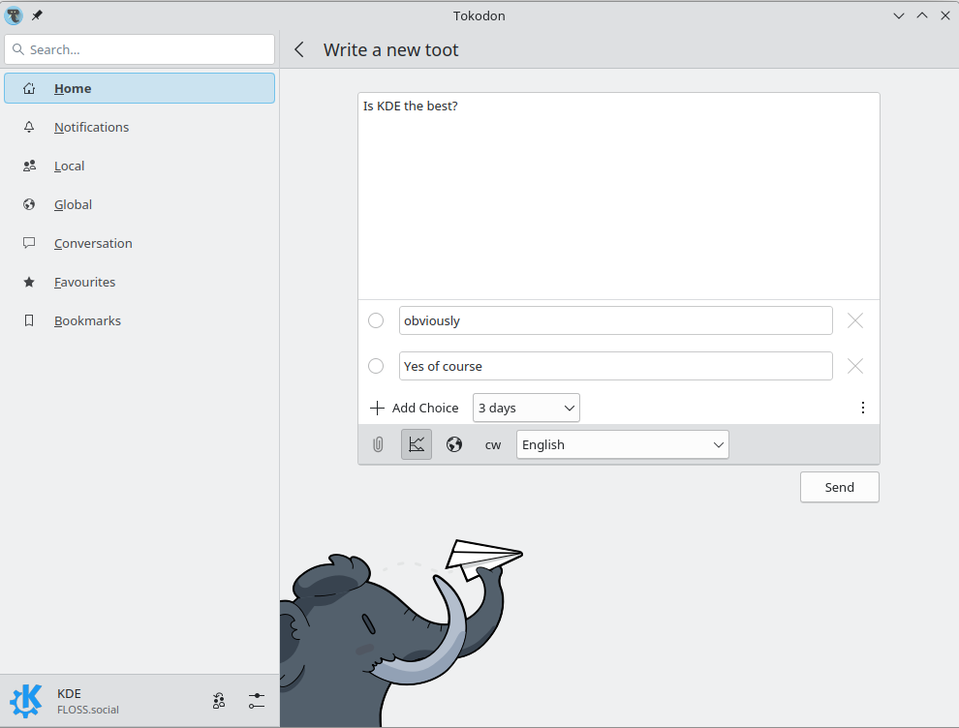The height and width of the screenshot is (728, 959).
Task: Remove the 'Yes of course' choice
Action: [x=854, y=366]
